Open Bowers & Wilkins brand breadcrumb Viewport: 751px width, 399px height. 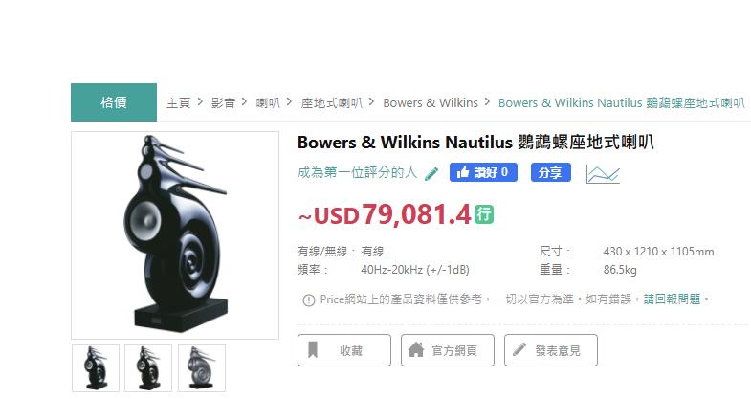431,102
